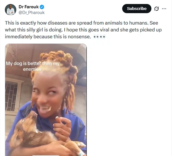Click the hand holding food in the video
174x156 pixels.
tap(62, 126)
